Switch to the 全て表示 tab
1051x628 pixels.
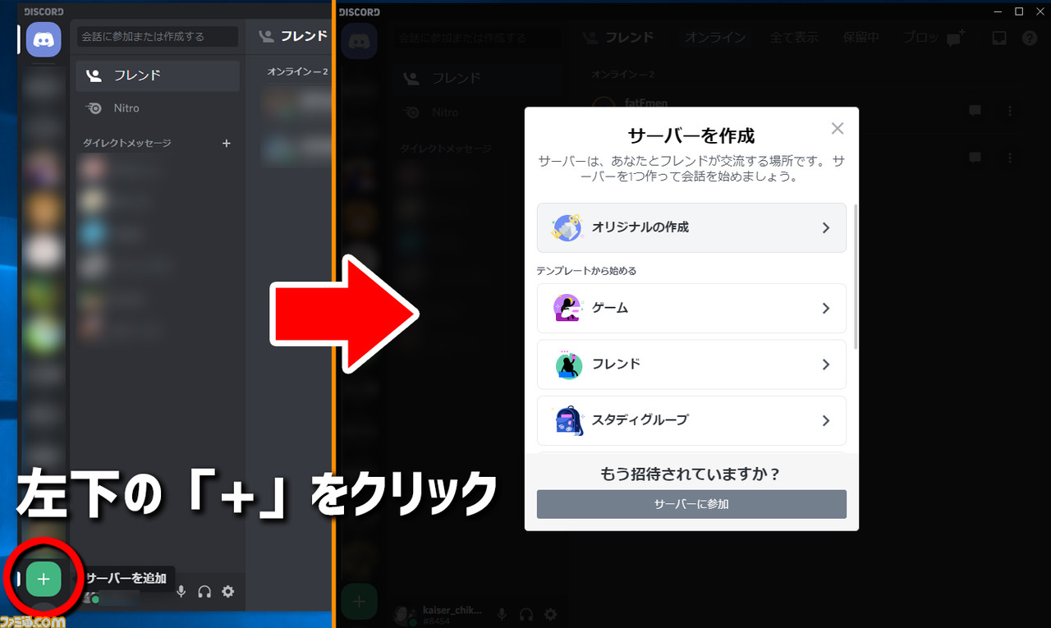(x=793, y=36)
